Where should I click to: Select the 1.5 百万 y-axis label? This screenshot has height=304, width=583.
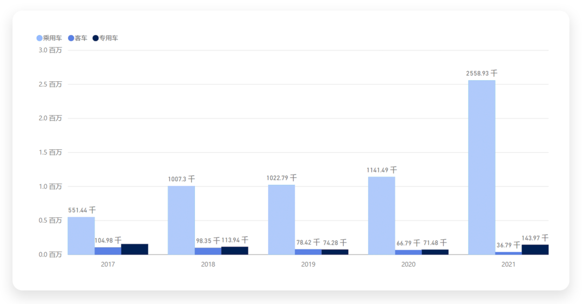click(x=50, y=153)
